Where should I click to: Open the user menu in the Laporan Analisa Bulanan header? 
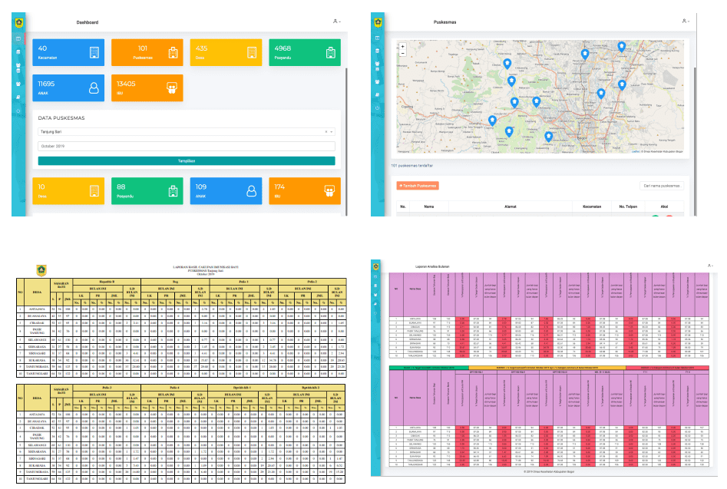pyautogui.click(x=710, y=266)
